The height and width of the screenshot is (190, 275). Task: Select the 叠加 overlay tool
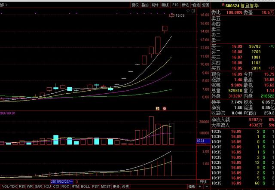pyautogui.click(x=145, y=5)
